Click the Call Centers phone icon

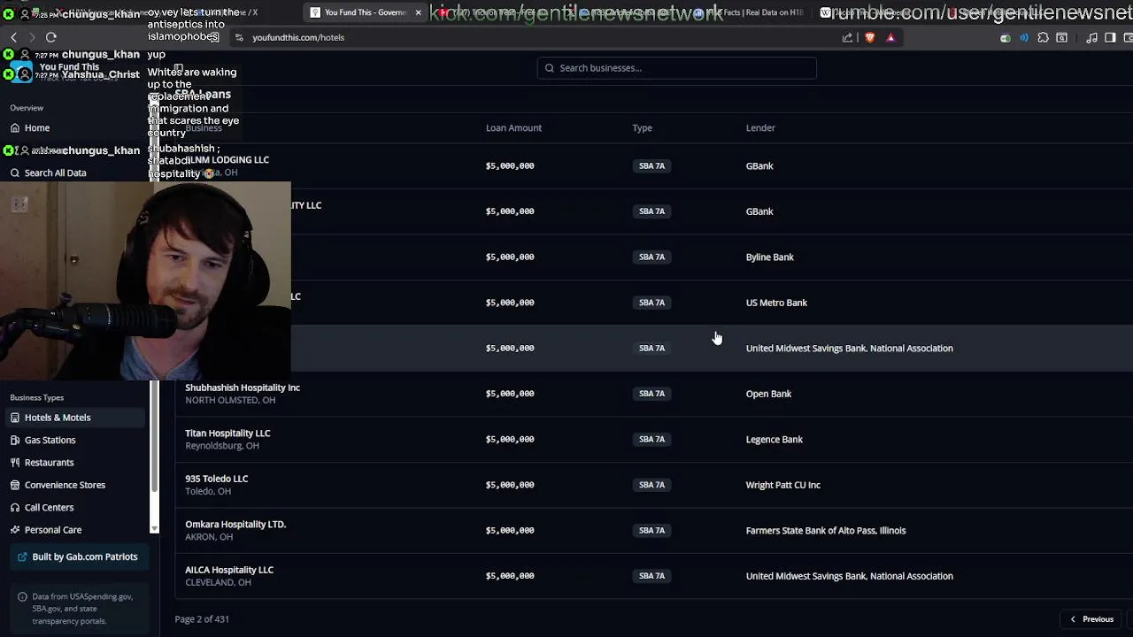point(15,507)
